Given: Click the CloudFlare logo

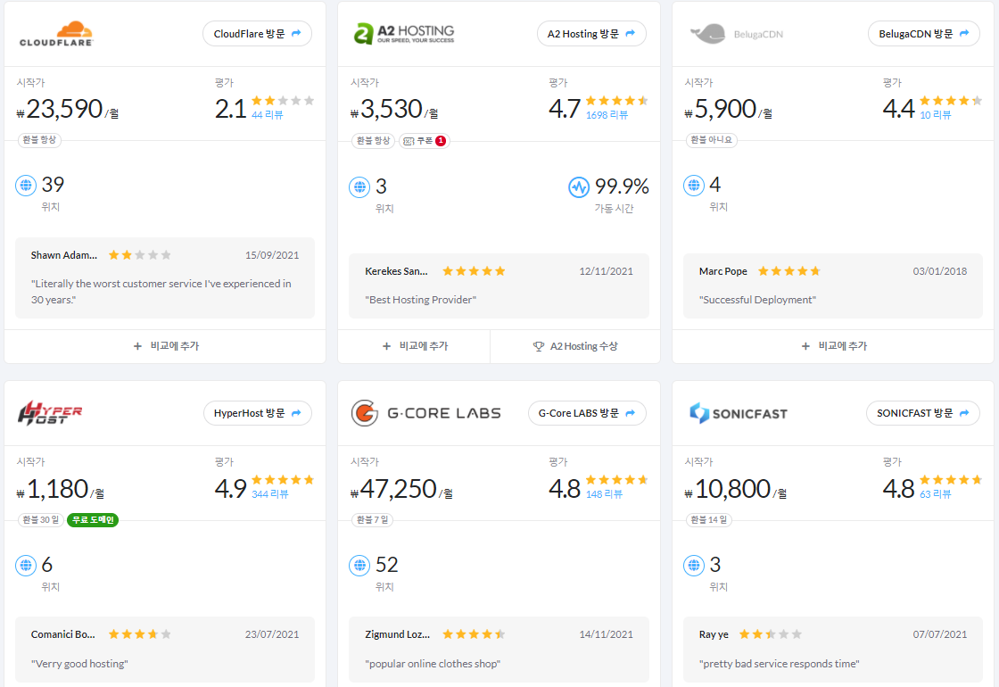Looking at the screenshot, I should tap(56, 34).
